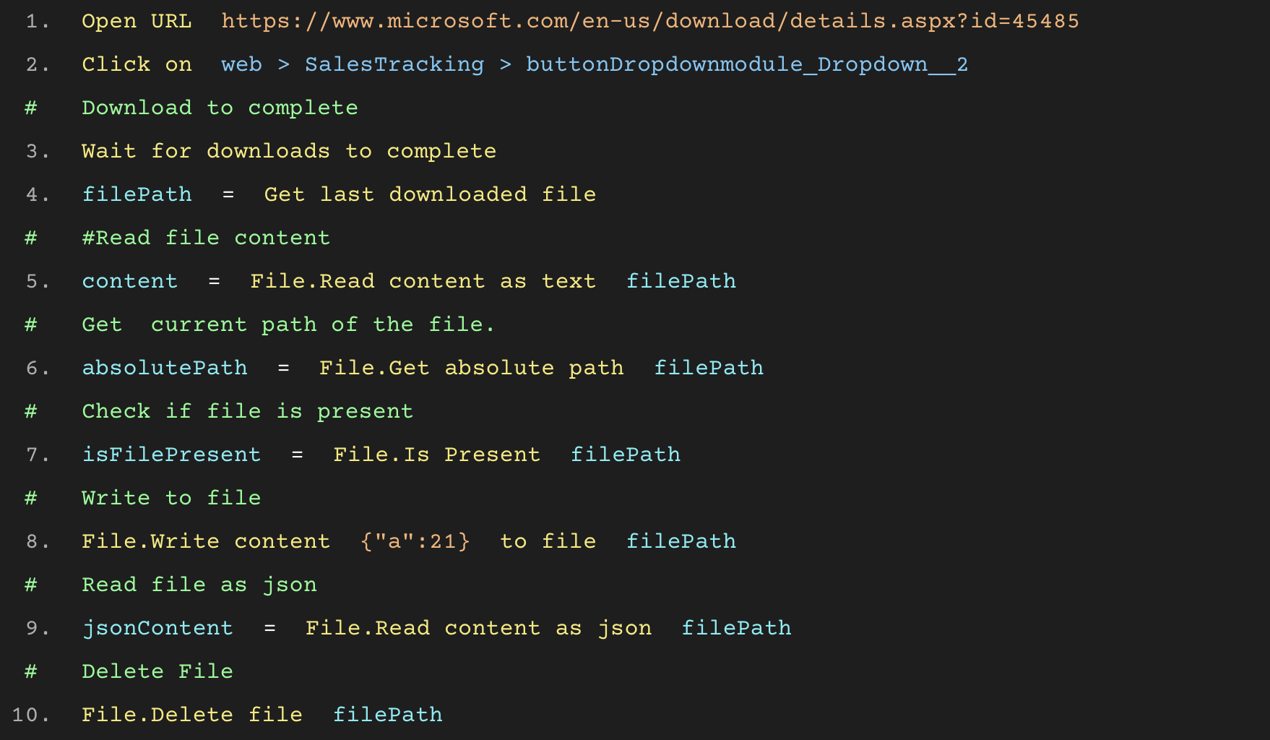This screenshot has height=740, width=1270.
Task: Click the 'Check if file is present' comment
Action: (247, 411)
